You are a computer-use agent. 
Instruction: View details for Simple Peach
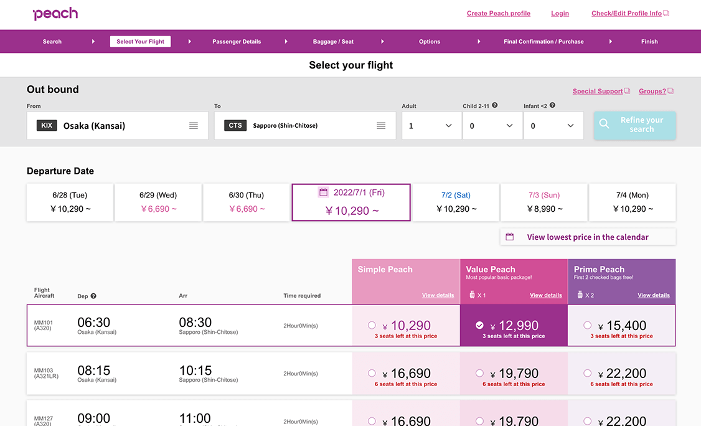click(438, 295)
